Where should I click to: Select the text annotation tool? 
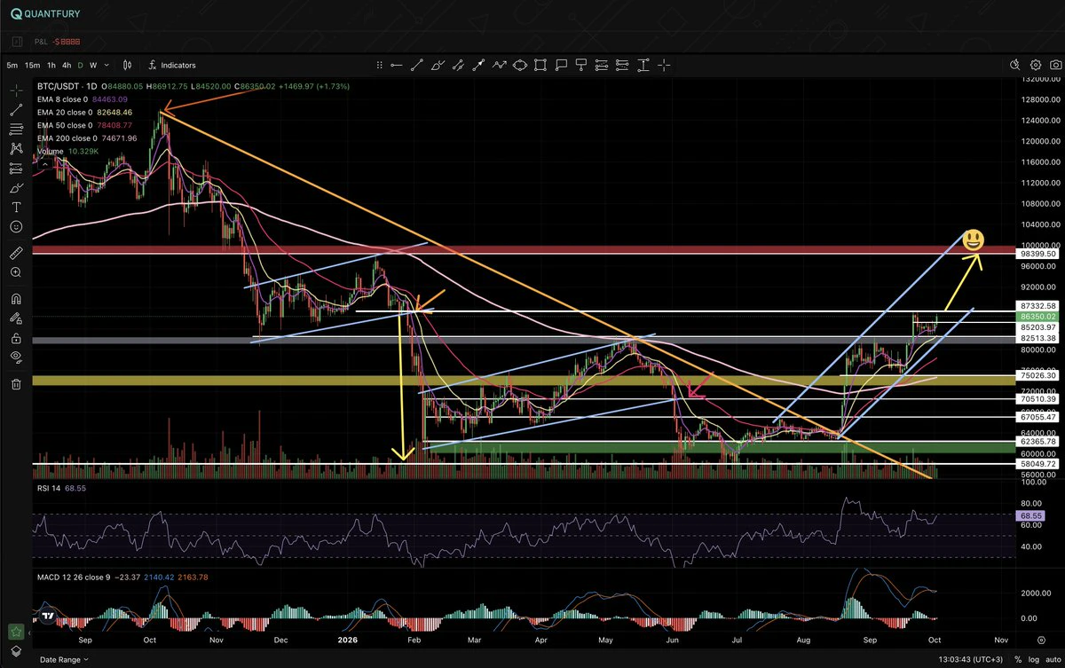click(16, 207)
